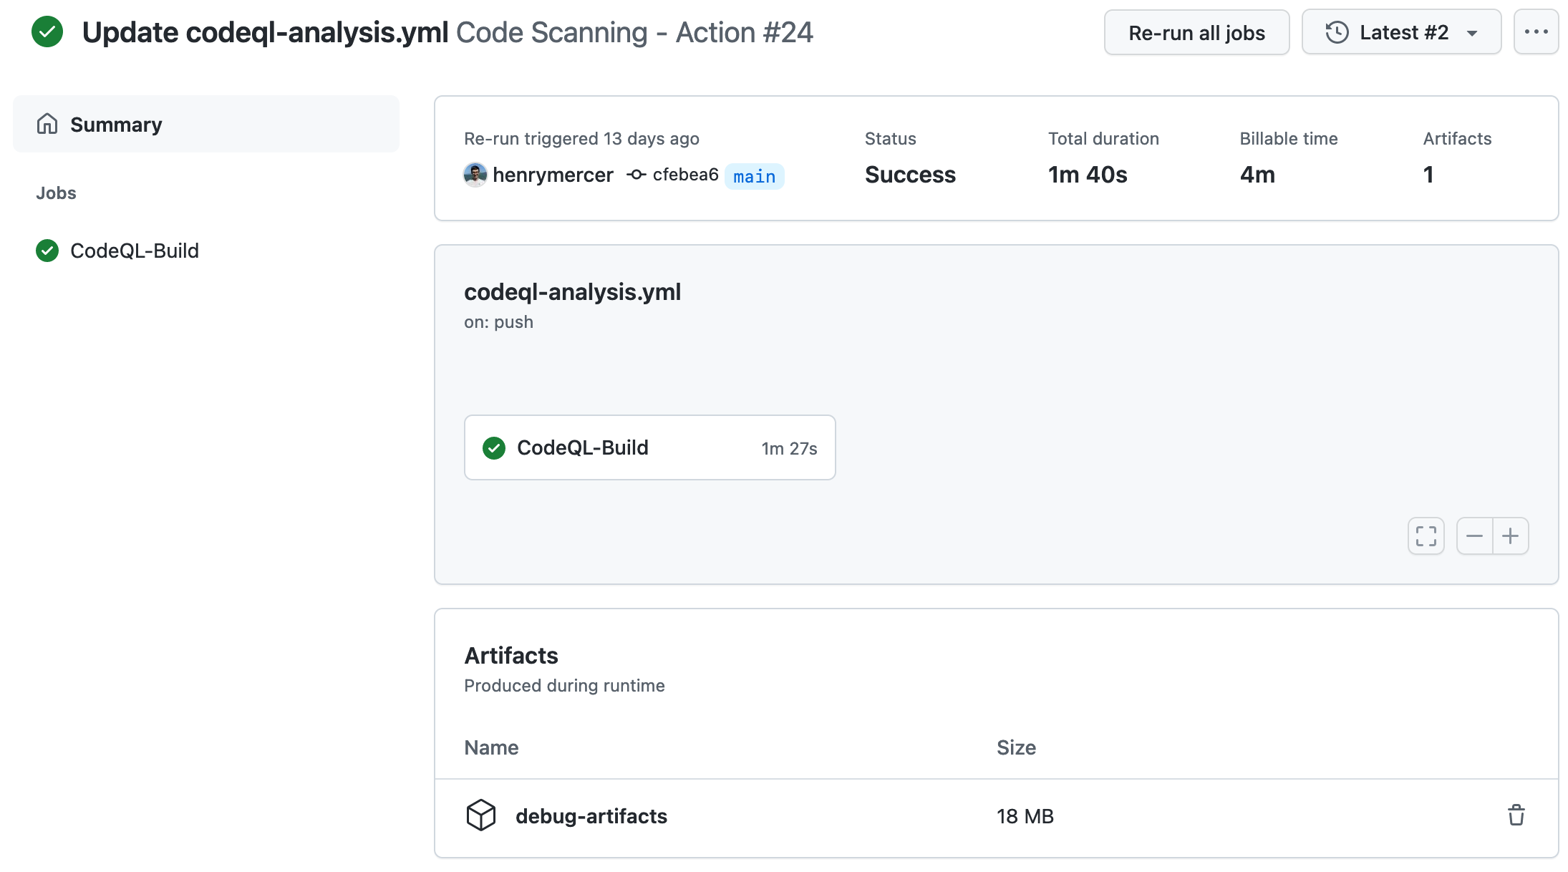The width and height of the screenshot is (1568, 872).
Task: Click the commit icon beside cfebea6
Action: tap(637, 175)
